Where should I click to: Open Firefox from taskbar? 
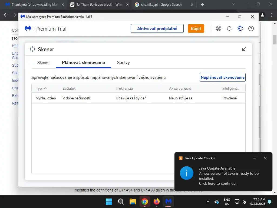click(x=157, y=201)
